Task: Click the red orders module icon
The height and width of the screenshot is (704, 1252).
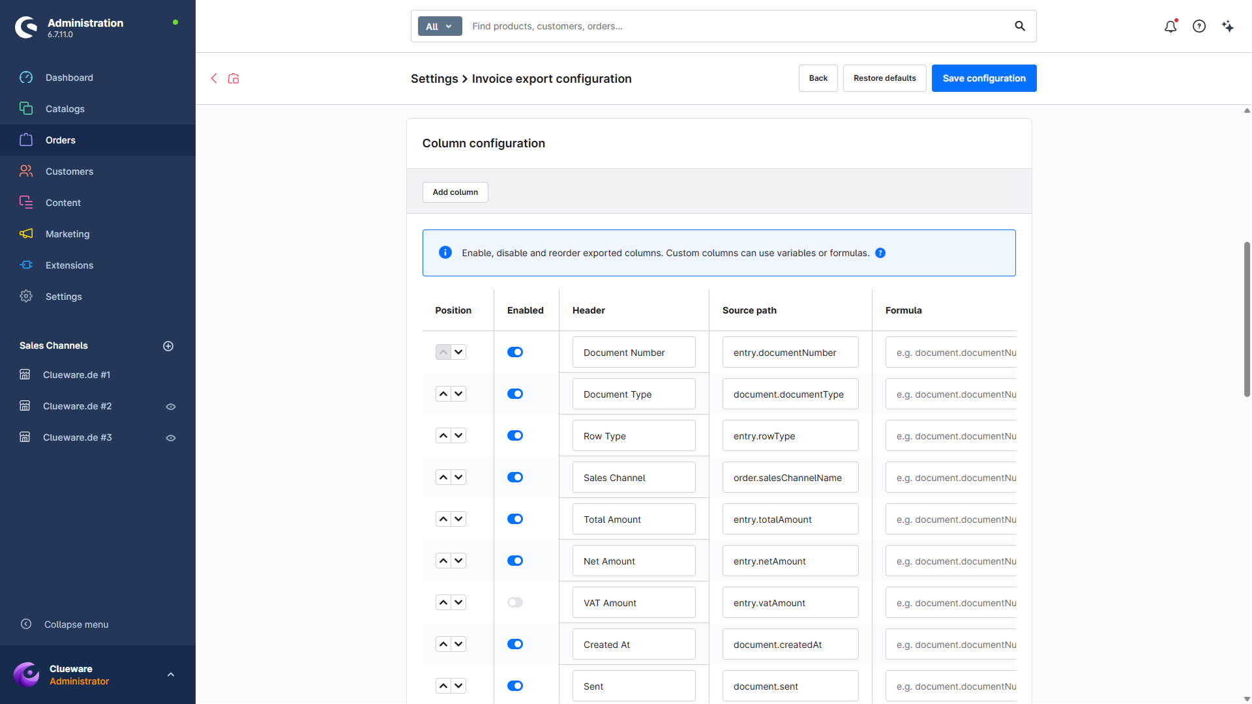Action: [x=233, y=78]
